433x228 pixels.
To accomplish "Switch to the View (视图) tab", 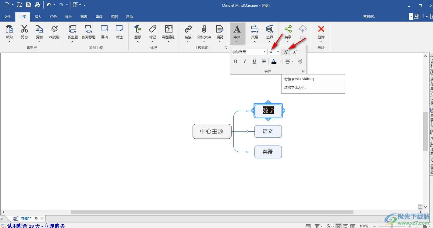I will tap(114, 17).
